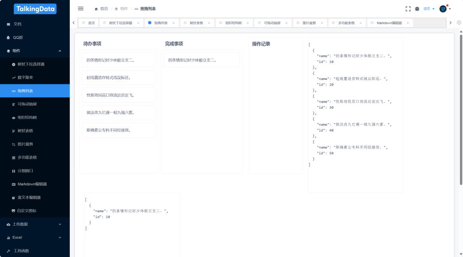
Task: Click the bug error log icon
Action: [417, 9]
